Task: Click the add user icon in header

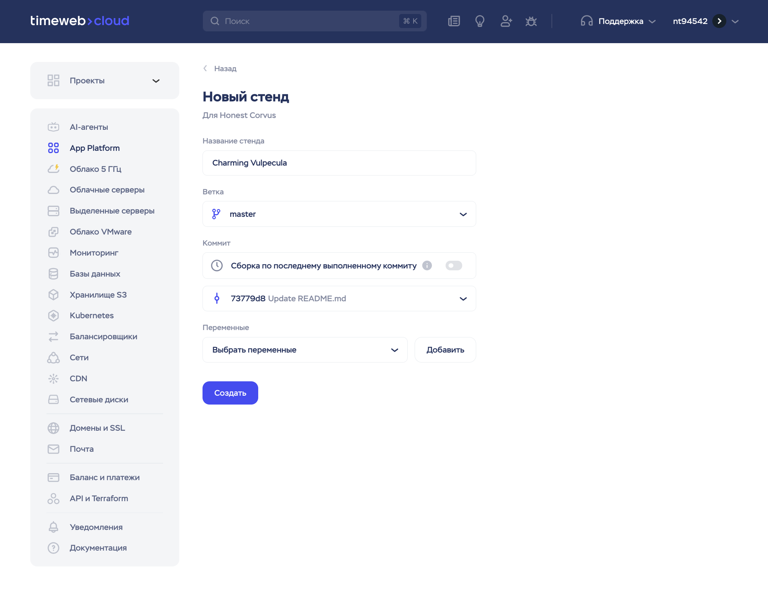Action: (x=506, y=21)
